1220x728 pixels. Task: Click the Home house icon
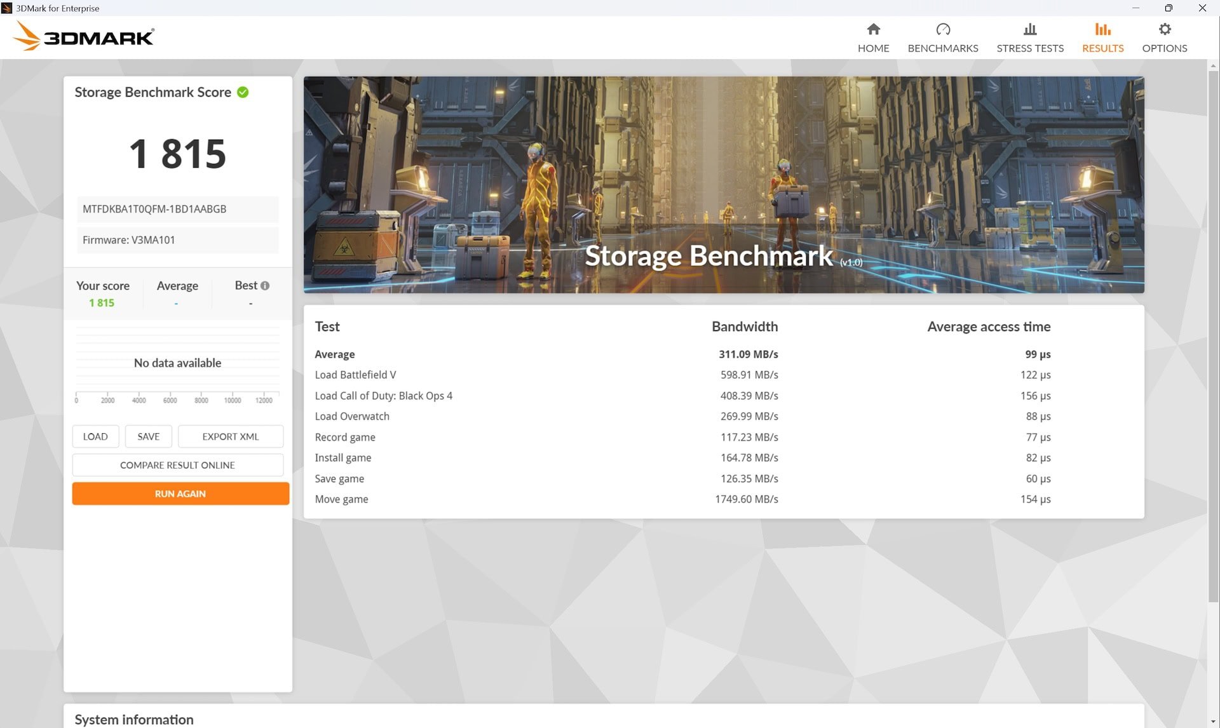click(x=873, y=29)
